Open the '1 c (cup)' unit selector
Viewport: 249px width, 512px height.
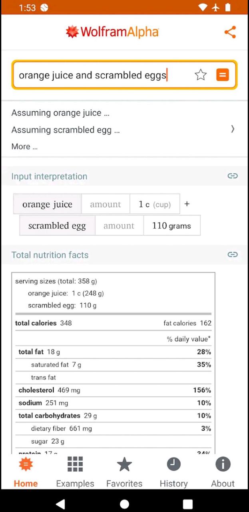click(x=155, y=204)
